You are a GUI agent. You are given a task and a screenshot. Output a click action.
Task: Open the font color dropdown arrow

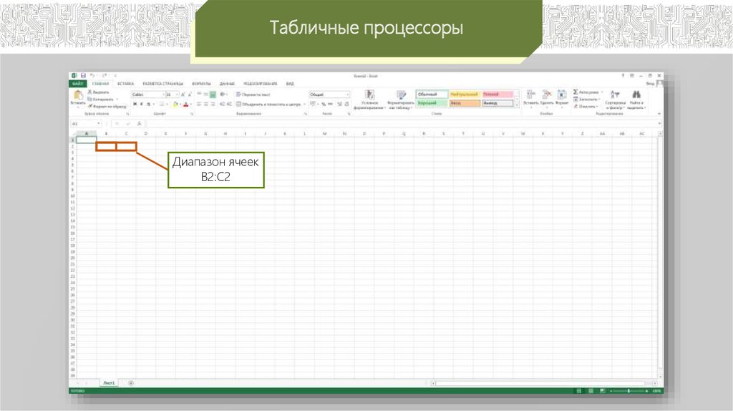pyautogui.click(x=190, y=105)
